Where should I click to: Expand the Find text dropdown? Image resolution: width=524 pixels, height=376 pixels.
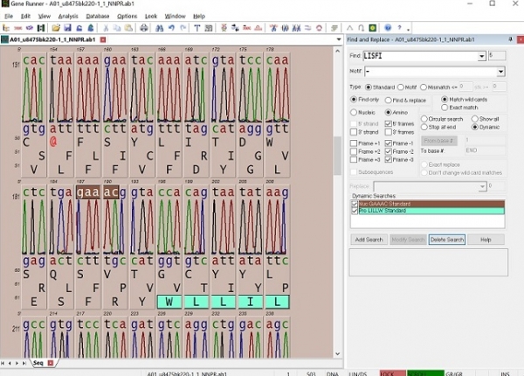tap(481, 56)
